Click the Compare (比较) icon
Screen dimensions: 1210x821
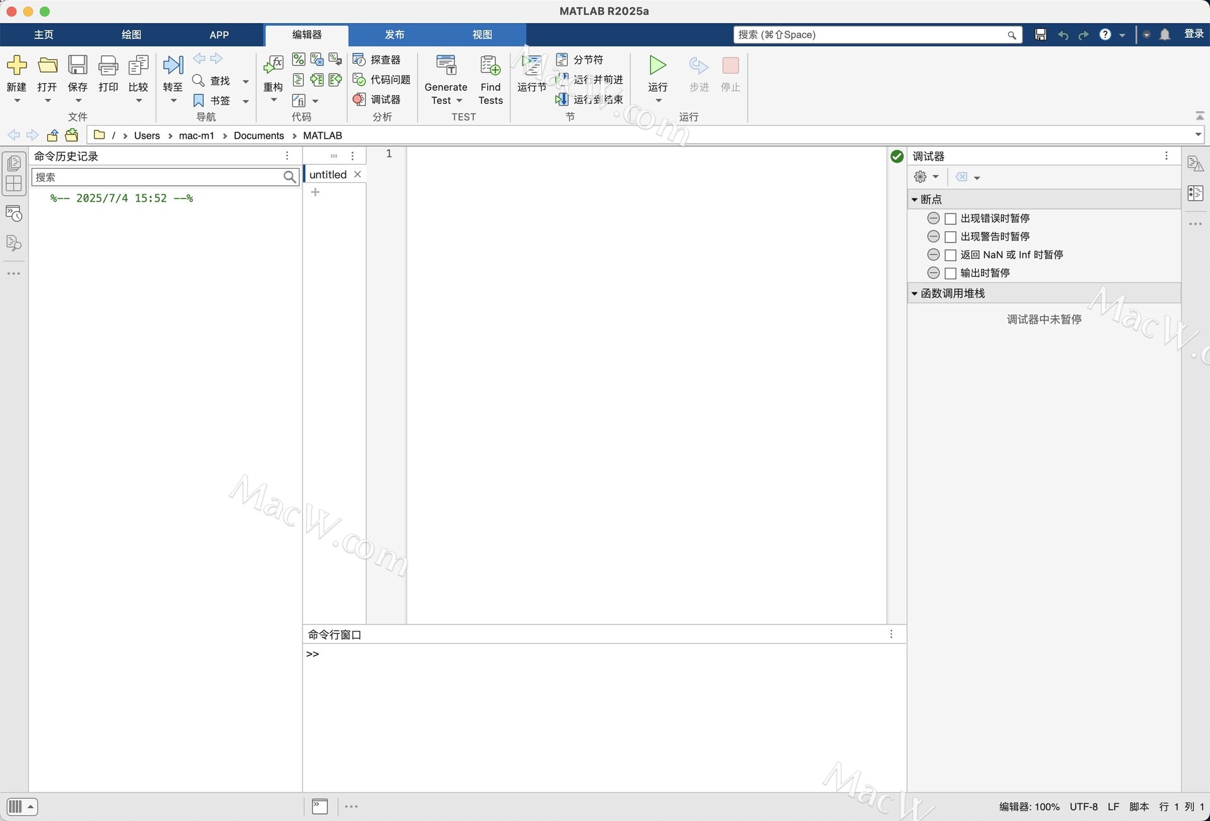click(138, 65)
